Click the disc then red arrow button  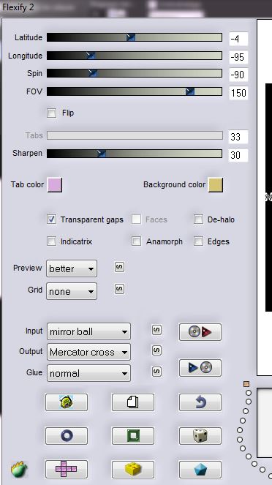click(200, 332)
